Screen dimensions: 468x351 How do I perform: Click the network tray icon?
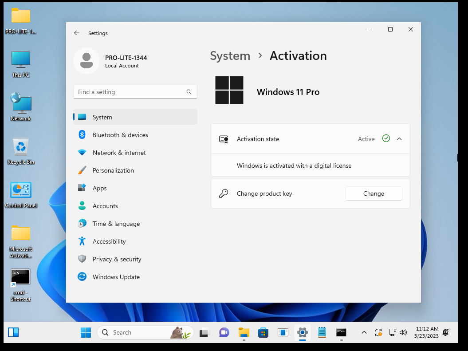(392, 332)
